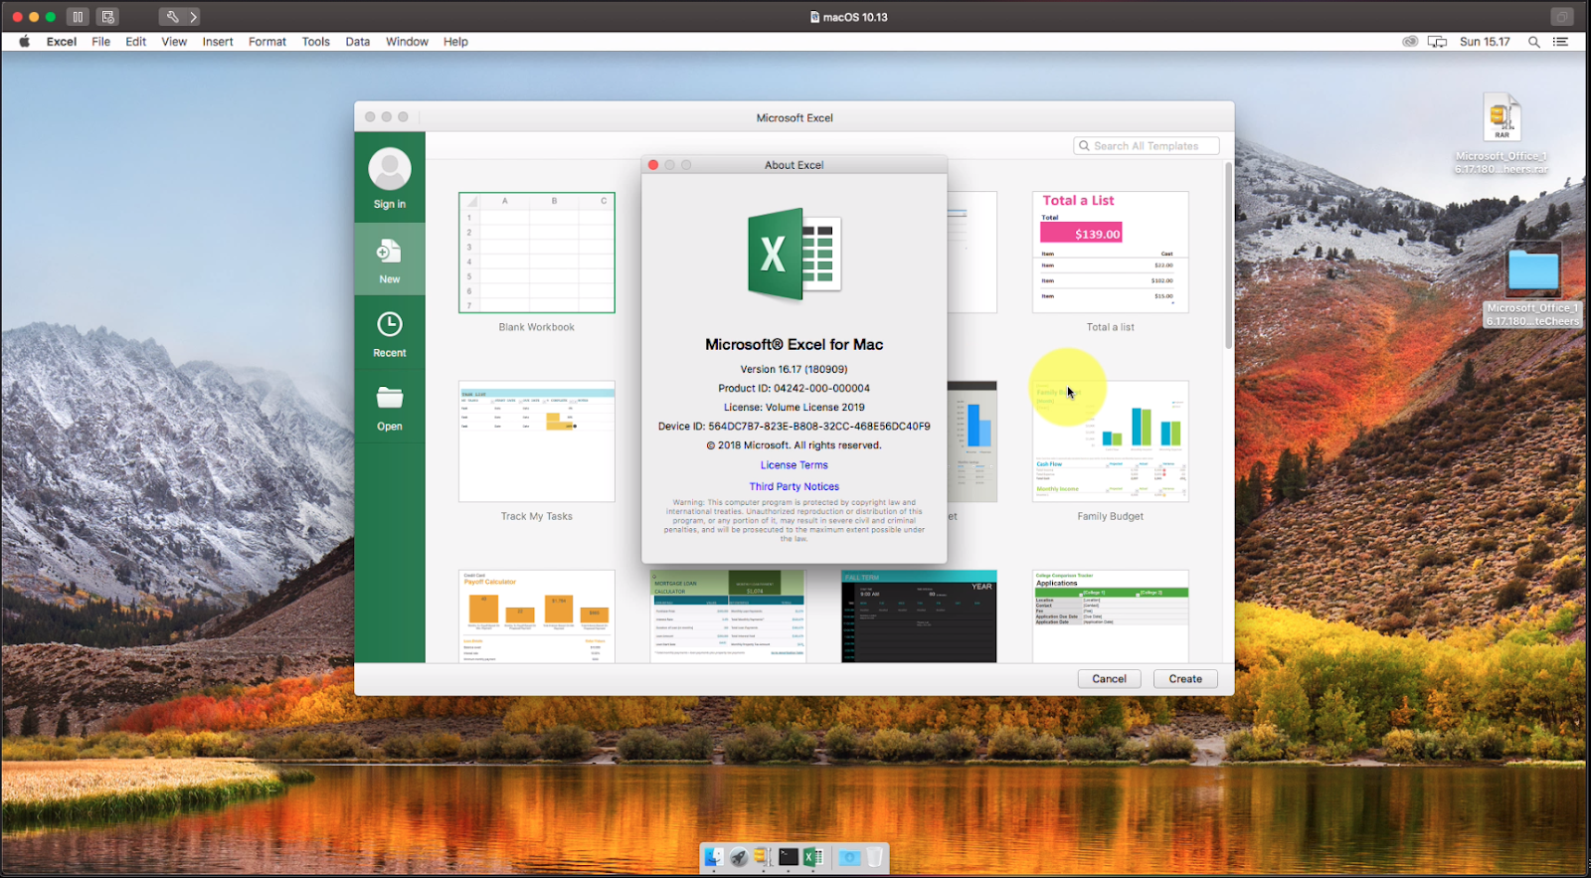Select the dark Fall Term schedule template
1591x878 pixels.
pyautogui.click(x=919, y=616)
